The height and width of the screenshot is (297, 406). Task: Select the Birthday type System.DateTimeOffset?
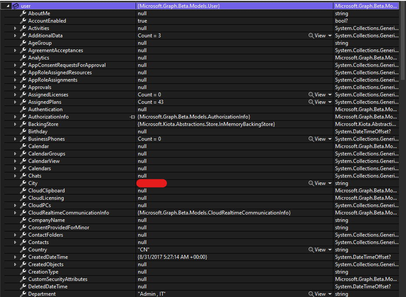point(363,132)
